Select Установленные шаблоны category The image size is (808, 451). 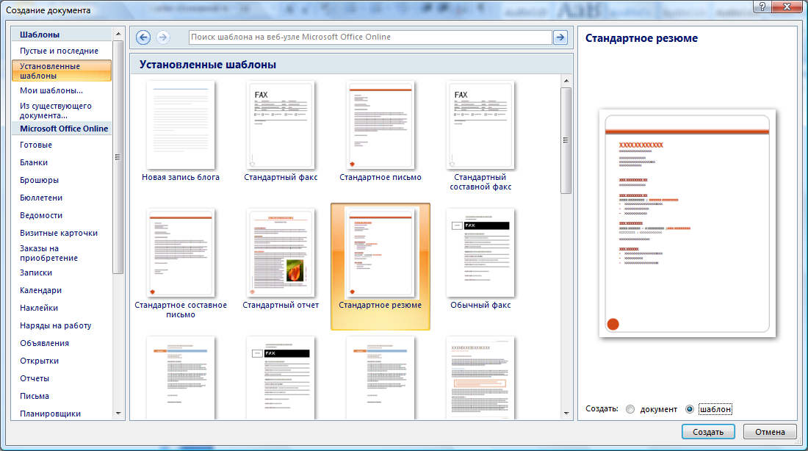(61, 71)
